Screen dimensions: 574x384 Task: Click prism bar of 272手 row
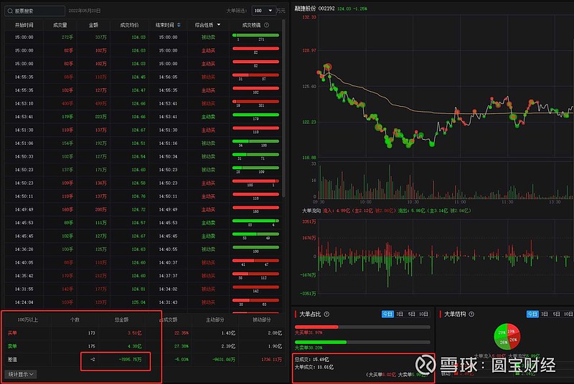click(255, 35)
